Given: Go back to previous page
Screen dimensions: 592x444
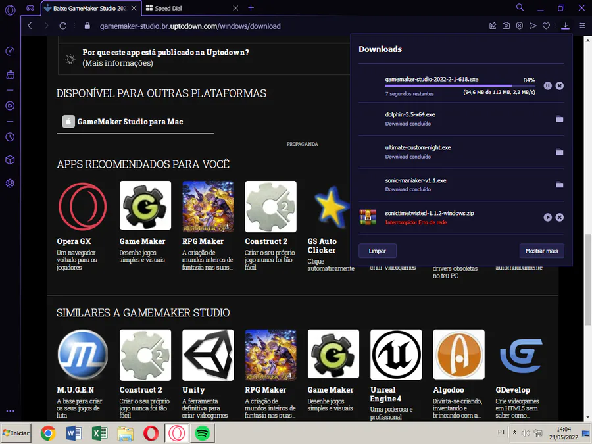Looking at the screenshot, I should point(30,26).
